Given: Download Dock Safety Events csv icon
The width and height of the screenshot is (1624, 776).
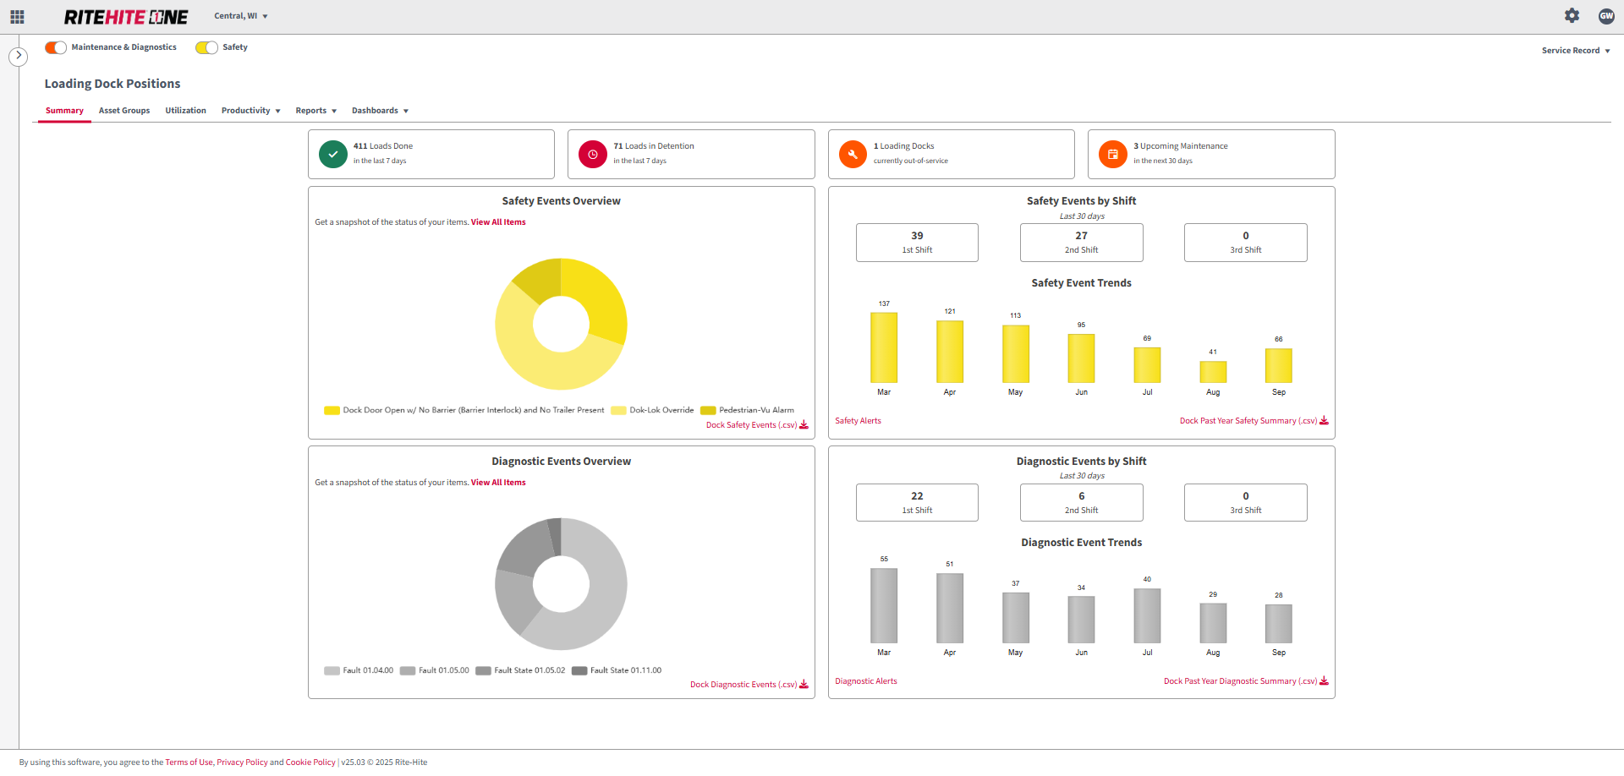Looking at the screenshot, I should [804, 425].
